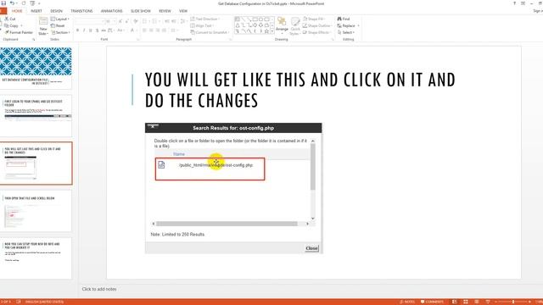Open the font name combo box

tap(89, 21)
